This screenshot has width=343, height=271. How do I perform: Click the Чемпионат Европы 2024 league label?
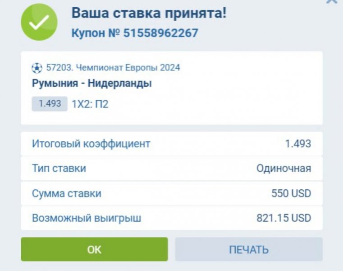(128, 68)
